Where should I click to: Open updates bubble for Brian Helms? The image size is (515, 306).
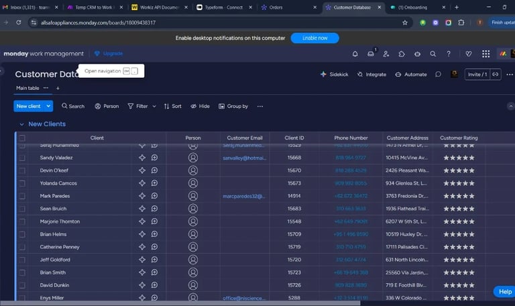(154, 234)
